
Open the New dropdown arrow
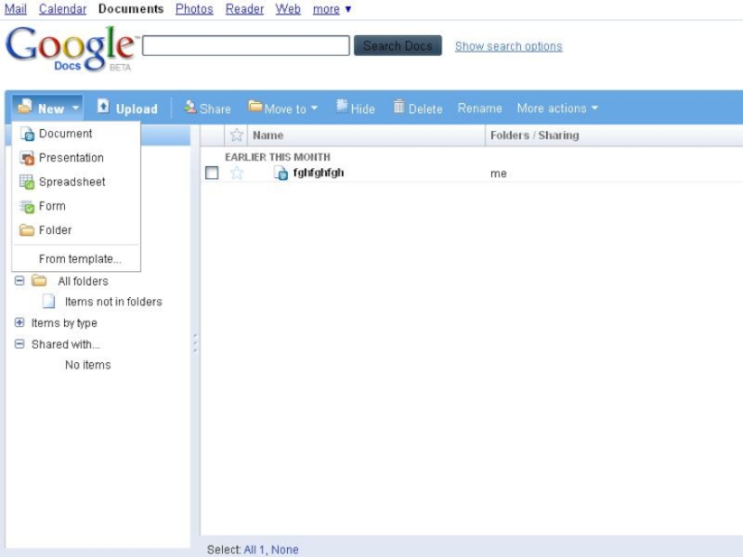coord(75,108)
